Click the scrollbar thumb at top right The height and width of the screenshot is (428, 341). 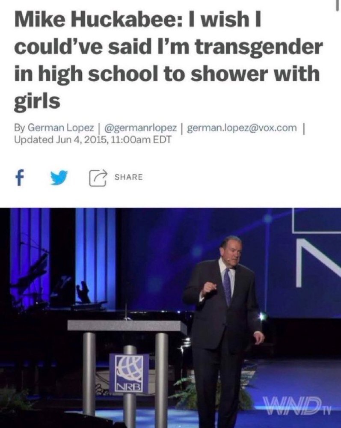(338, 5)
